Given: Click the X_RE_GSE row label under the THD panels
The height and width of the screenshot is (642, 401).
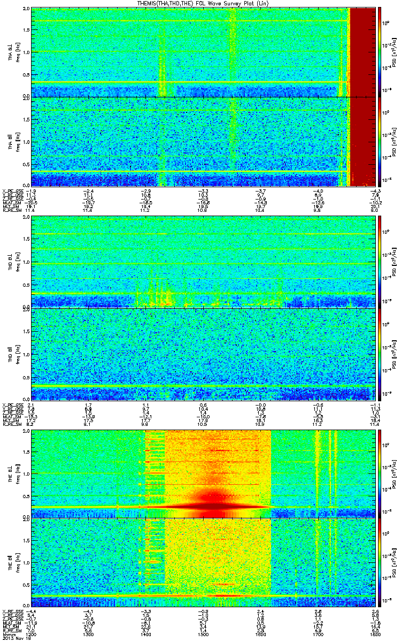Looking at the screenshot, I should [x=12, y=405].
